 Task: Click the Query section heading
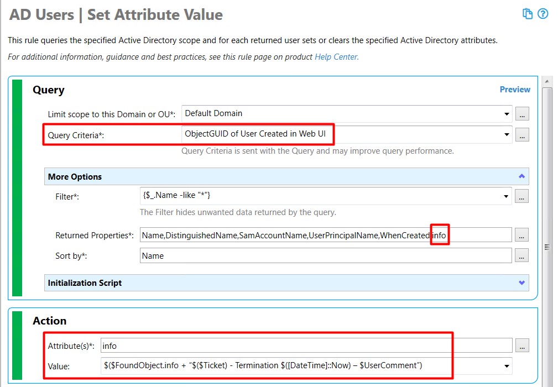[49, 90]
